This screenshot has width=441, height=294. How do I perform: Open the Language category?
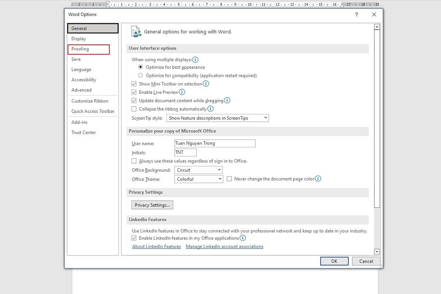pos(93,69)
